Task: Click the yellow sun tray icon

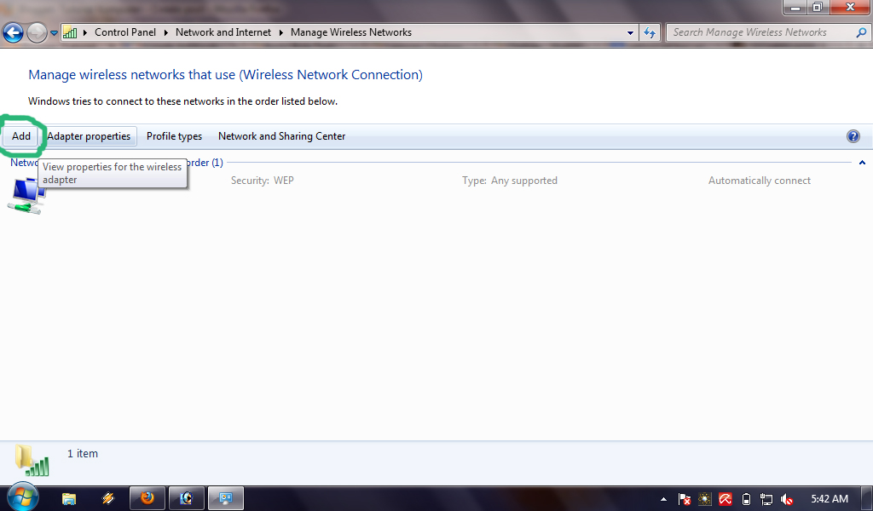Action: point(705,499)
